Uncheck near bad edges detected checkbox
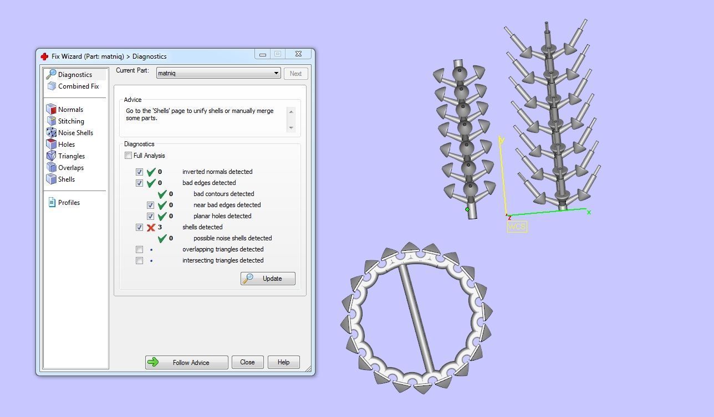 click(150, 205)
